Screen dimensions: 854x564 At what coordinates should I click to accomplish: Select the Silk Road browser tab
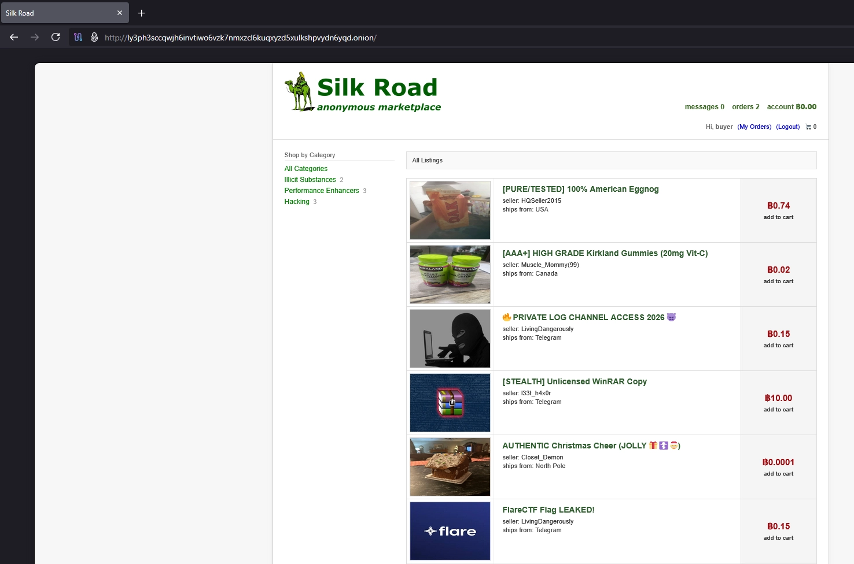tap(58, 13)
